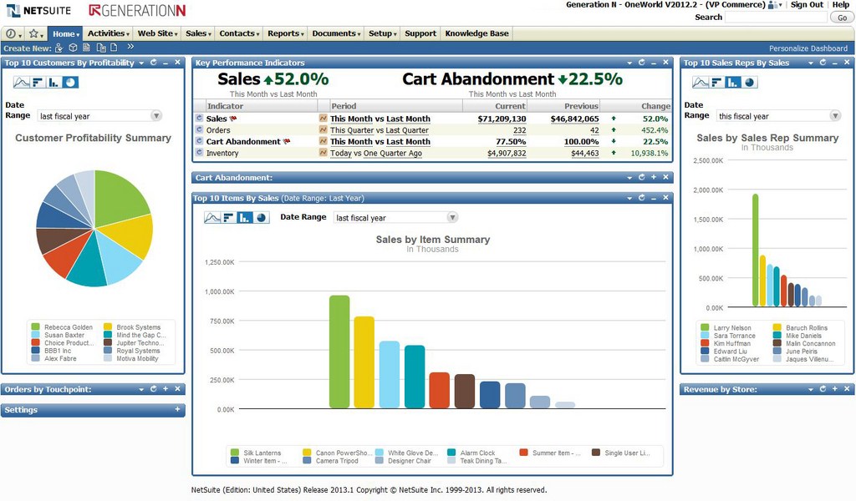This screenshot has width=856, height=501.
Task: Collapse the Top 10 Items By Sales portlet
Action: click(654, 198)
